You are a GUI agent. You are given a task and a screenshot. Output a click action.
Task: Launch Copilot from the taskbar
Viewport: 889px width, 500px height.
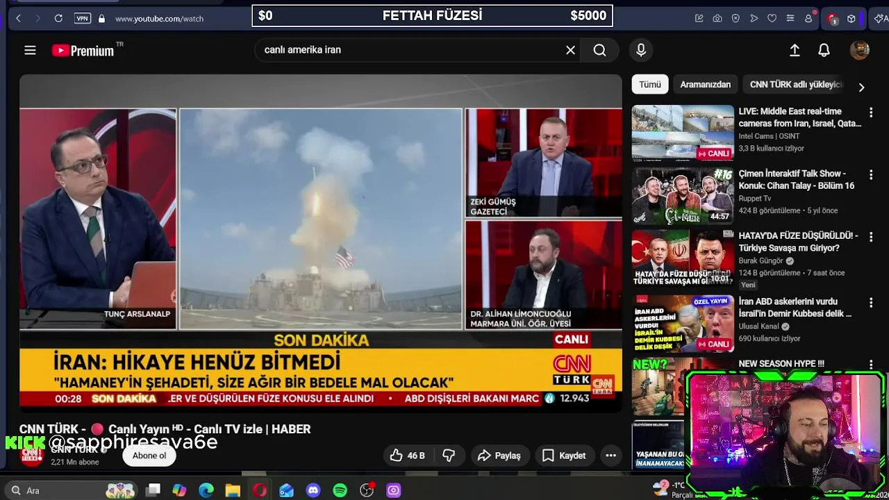(179, 490)
